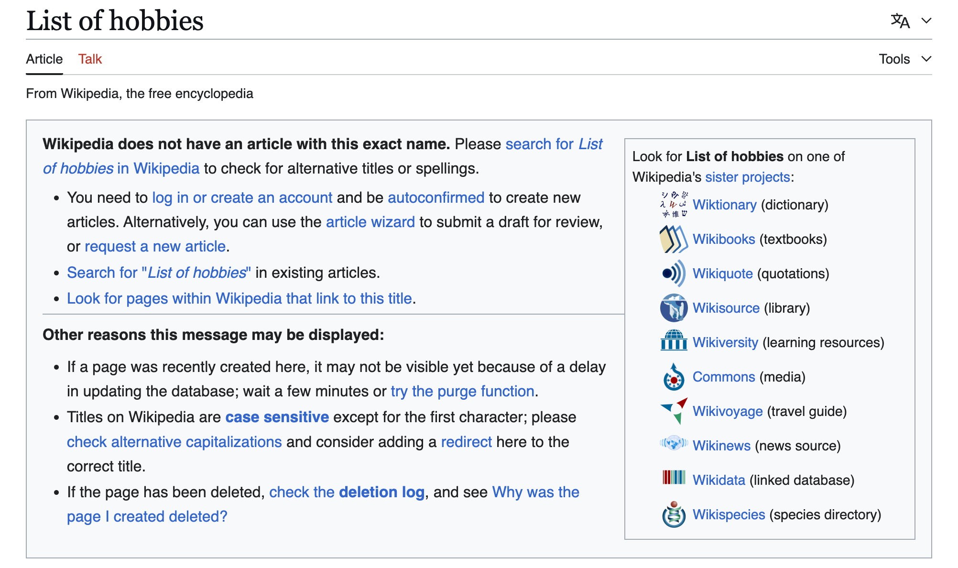
Task: Click the Wikinews globe icon
Action: tap(674, 443)
